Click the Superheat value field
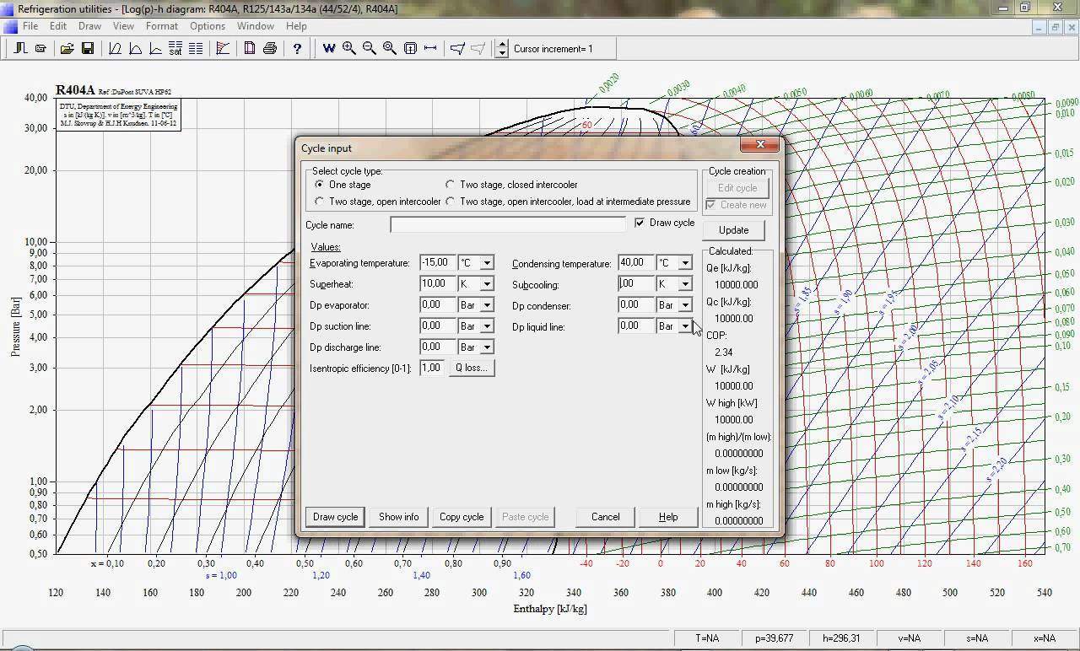Viewport: 1080px width, 651px height. (x=437, y=284)
